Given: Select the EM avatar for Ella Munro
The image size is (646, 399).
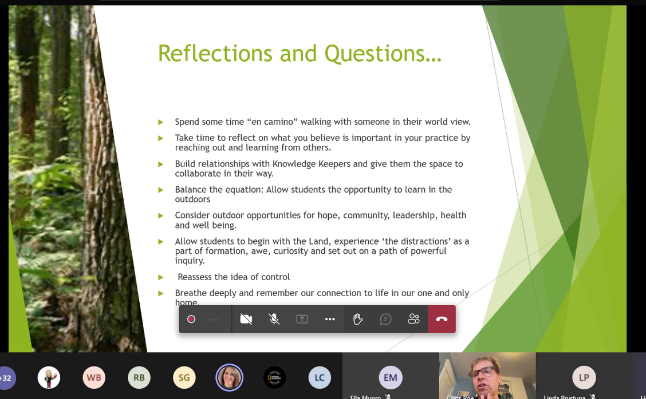Looking at the screenshot, I should [391, 378].
